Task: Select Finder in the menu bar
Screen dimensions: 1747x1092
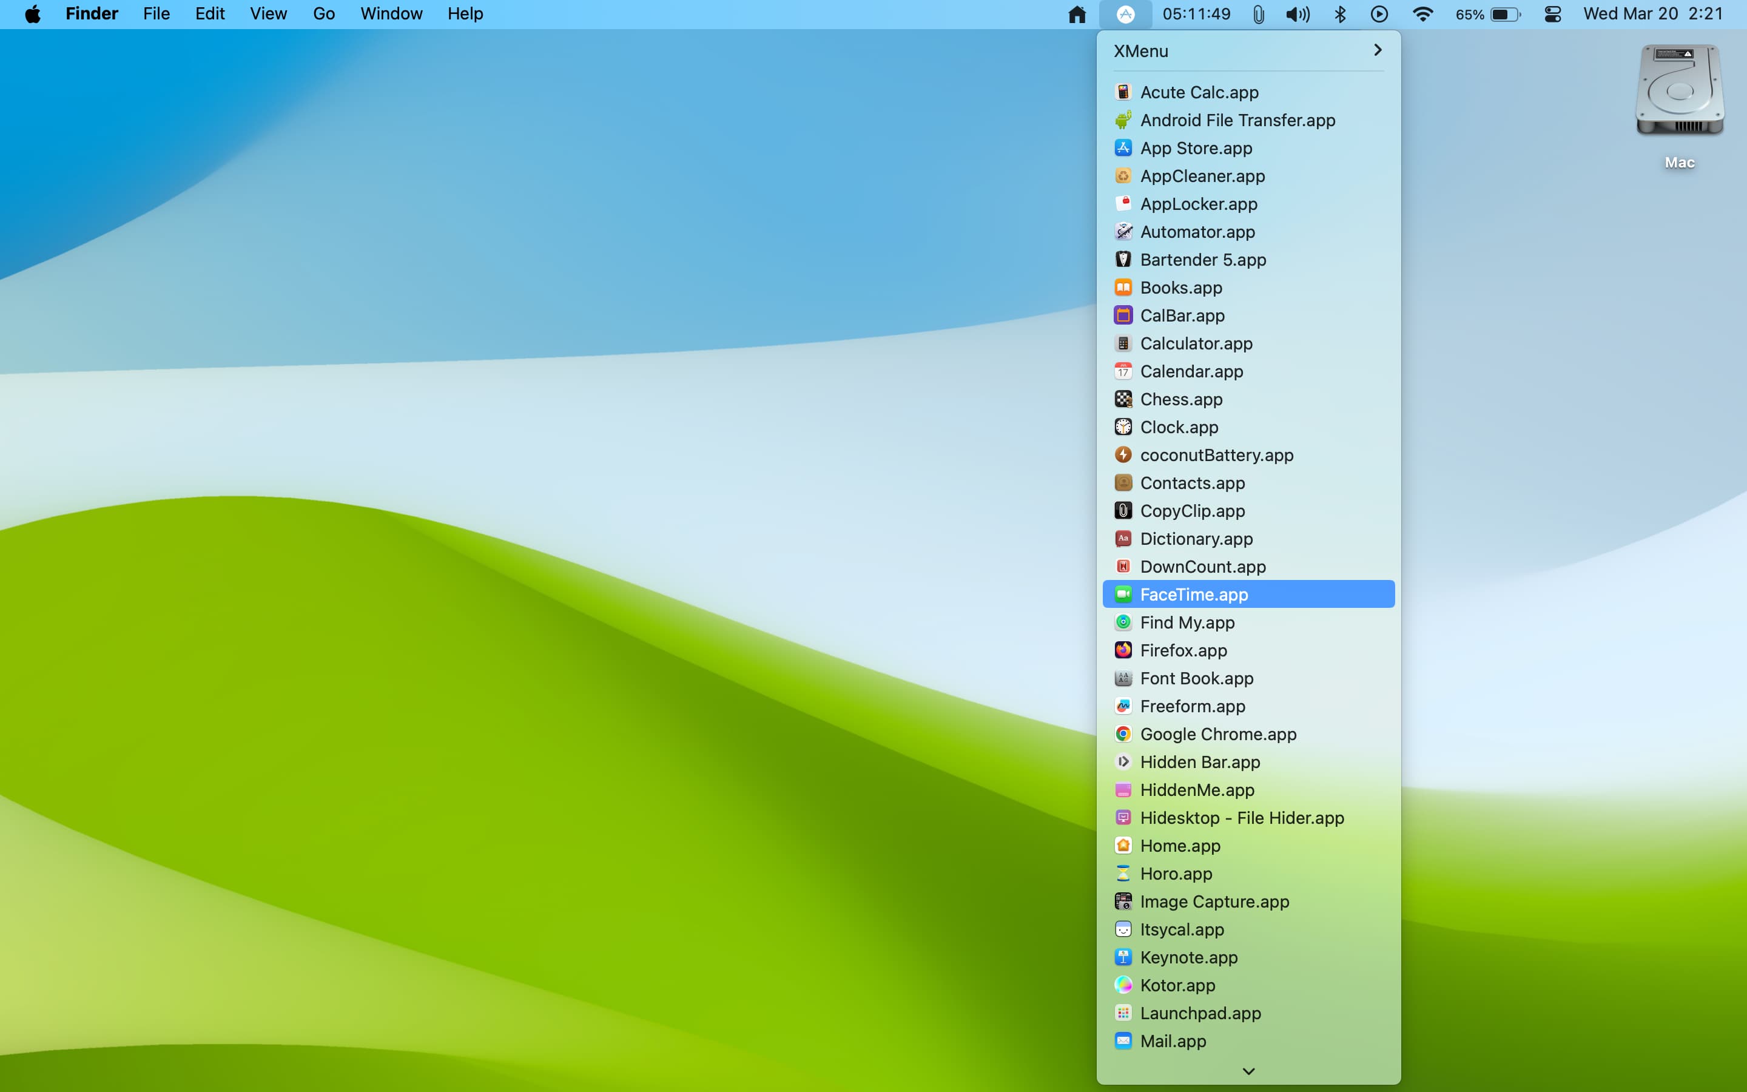Action: (90, 14)
